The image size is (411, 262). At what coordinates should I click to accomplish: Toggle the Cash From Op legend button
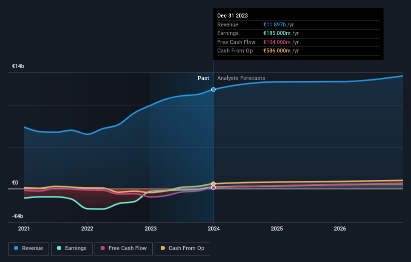(182, 248)
